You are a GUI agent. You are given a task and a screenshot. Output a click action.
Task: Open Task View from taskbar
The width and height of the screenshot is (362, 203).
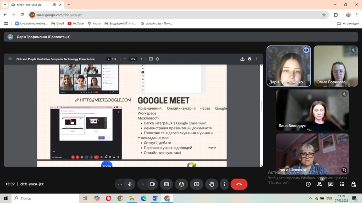click(x=85, y=198)
